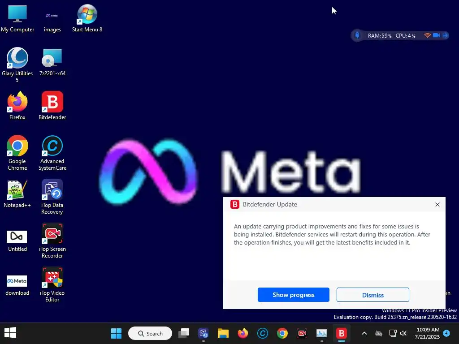Open Bitdefender desktop shortcut
459x344 pixels.
click(52, 105)
